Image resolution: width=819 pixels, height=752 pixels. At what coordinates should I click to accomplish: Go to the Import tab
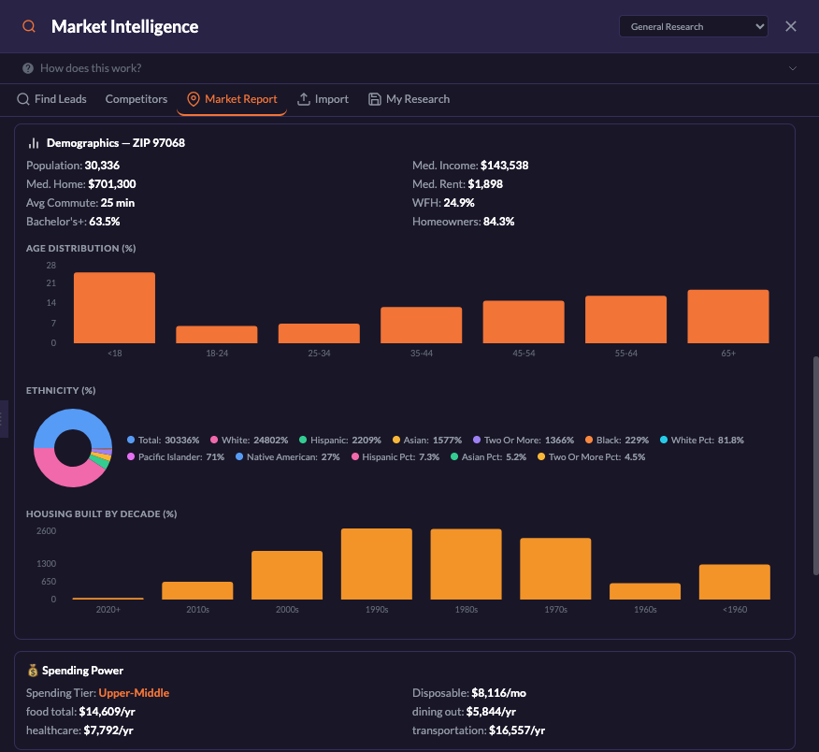point(323,99)
